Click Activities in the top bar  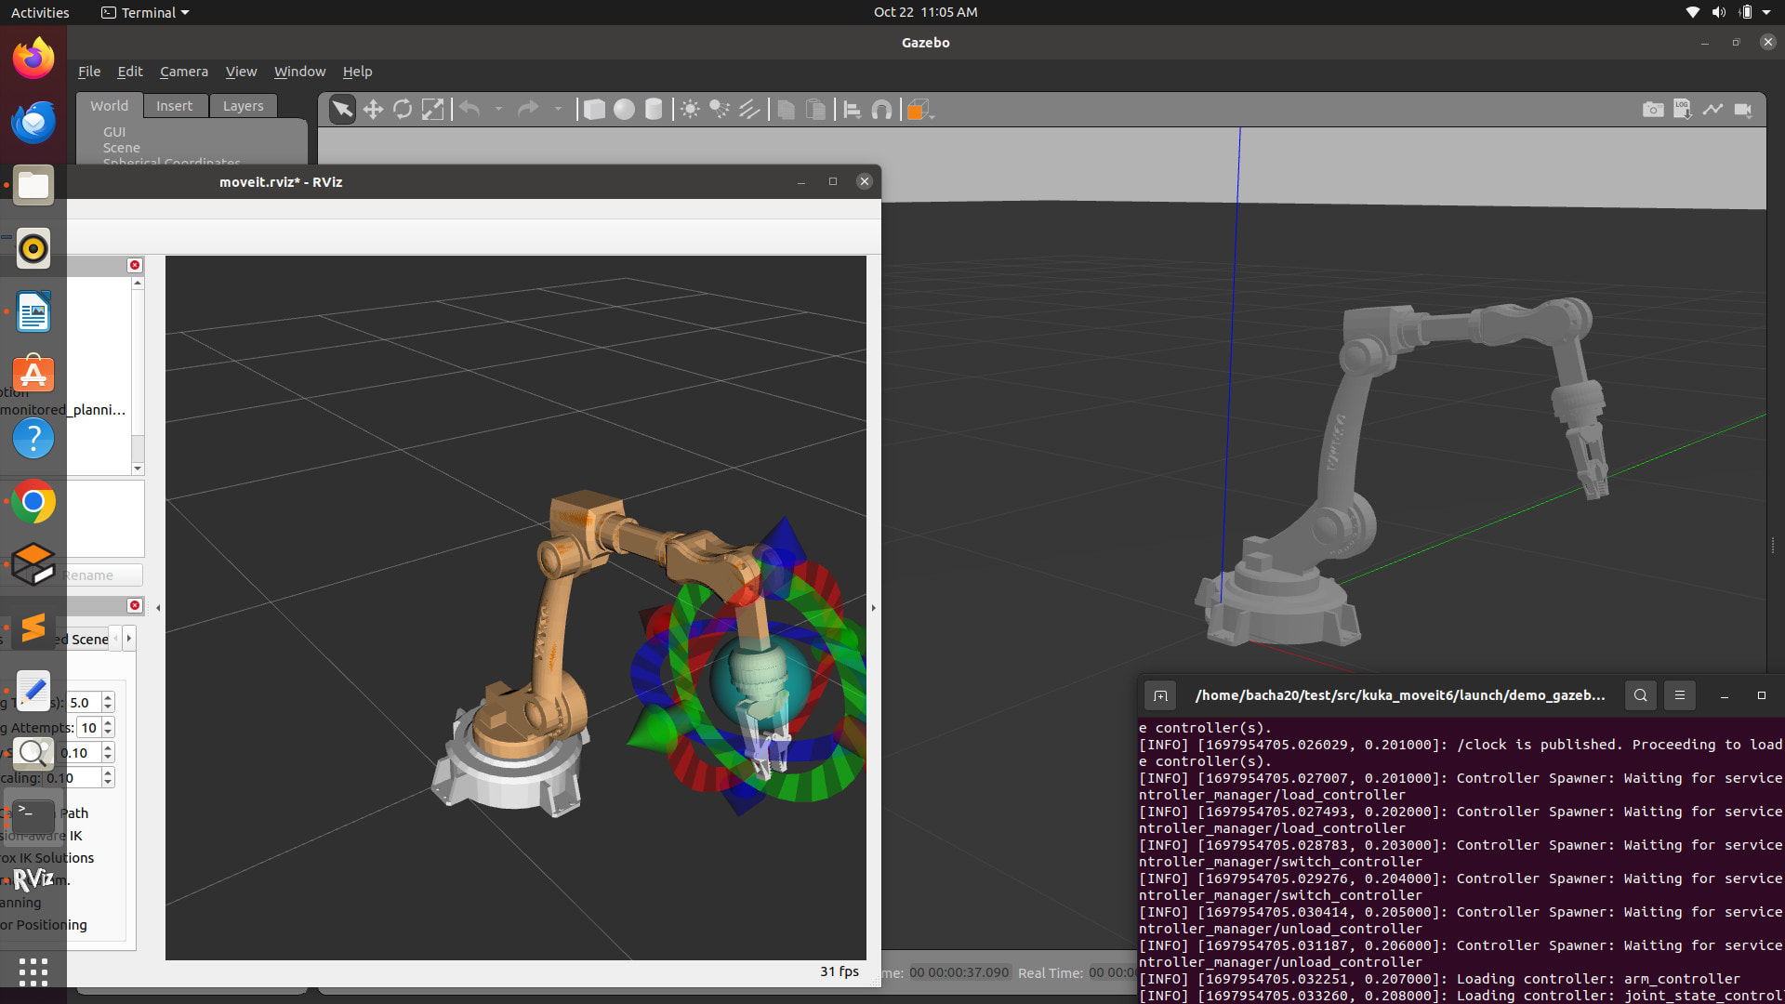(x=40, y=12)
